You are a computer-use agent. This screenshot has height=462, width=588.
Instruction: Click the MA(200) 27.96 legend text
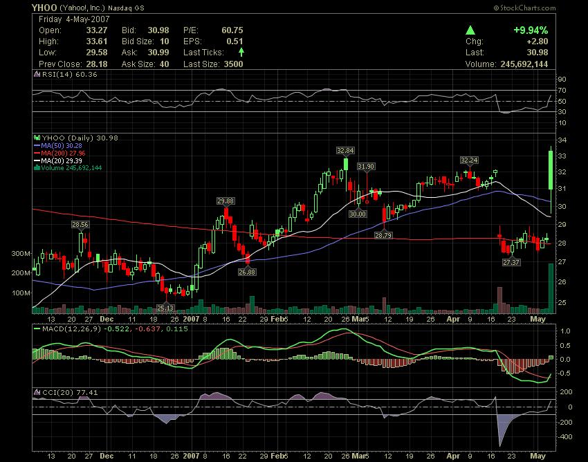pos(64,153)
